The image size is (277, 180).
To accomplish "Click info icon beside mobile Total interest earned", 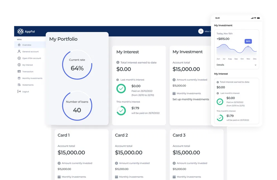I will click(218, 82).
